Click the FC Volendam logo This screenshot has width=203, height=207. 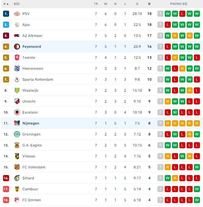tap(17, 167)
